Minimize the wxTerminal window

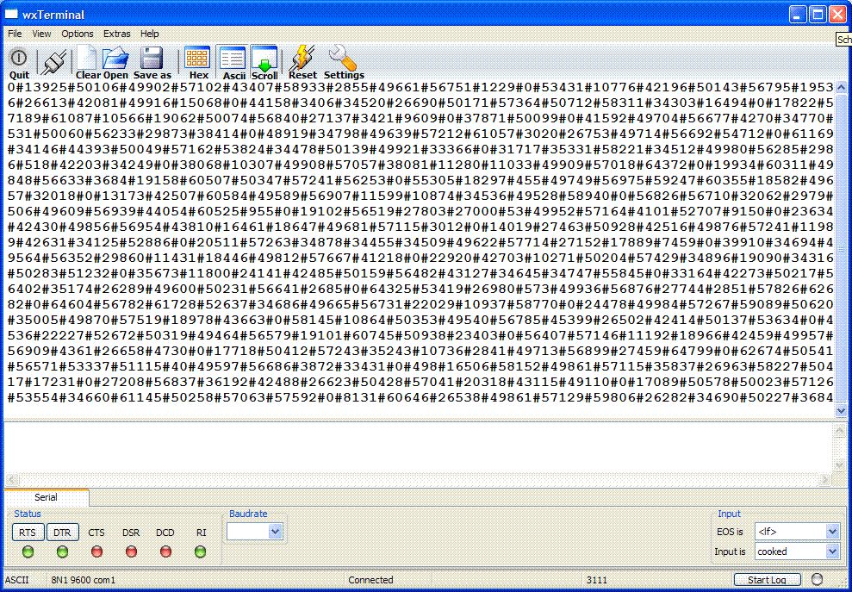coord(798,14)
